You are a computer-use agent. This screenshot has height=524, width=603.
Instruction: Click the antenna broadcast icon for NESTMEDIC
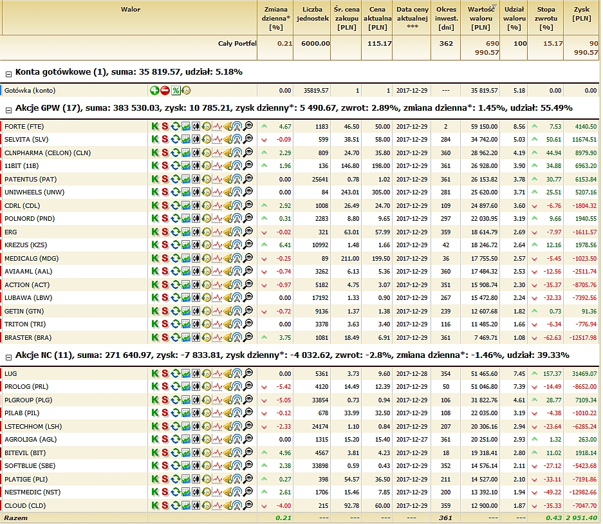tap(237, 492)
